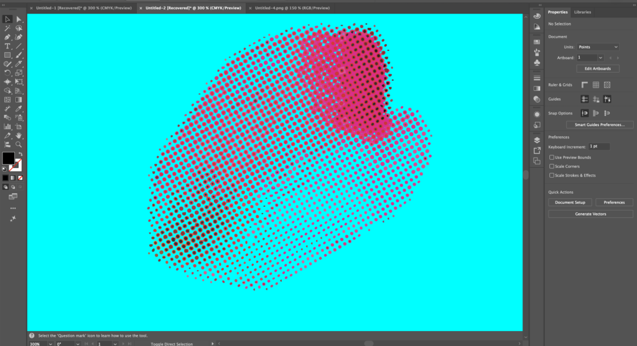Image resolution: width=637 pixels, height=346 pixels.
Task: Check the Scale Corners option
Action: (x=552, y=166)
